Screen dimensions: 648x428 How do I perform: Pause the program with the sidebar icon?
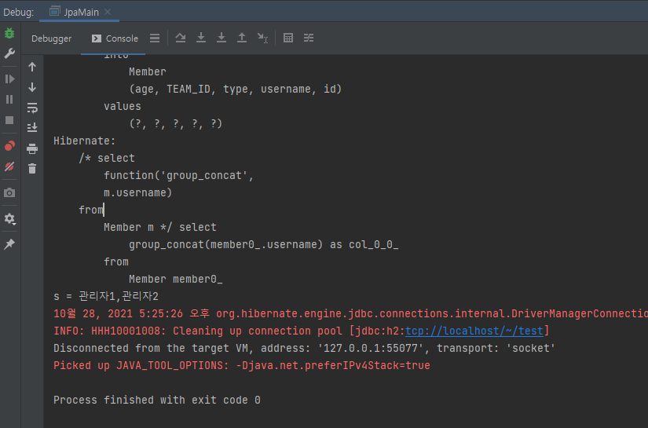(x=9, y=100)
